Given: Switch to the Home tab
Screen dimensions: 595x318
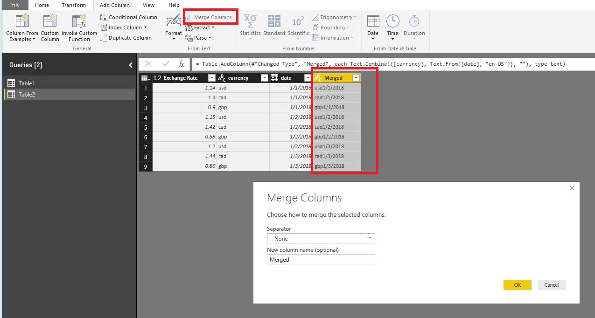Looking at the screenshot, I should (x=42, y=5).
